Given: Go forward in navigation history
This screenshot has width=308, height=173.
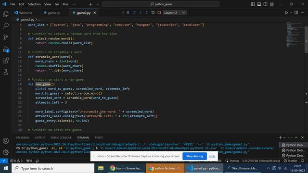Looking at the screenshot, I should click(x=97, y=4).
